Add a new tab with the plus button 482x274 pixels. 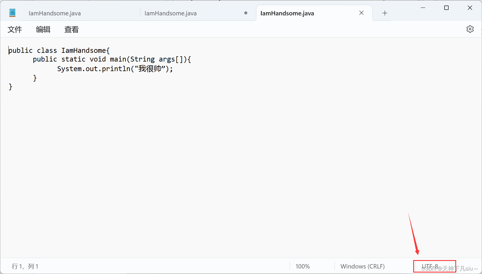click(385, 13)
